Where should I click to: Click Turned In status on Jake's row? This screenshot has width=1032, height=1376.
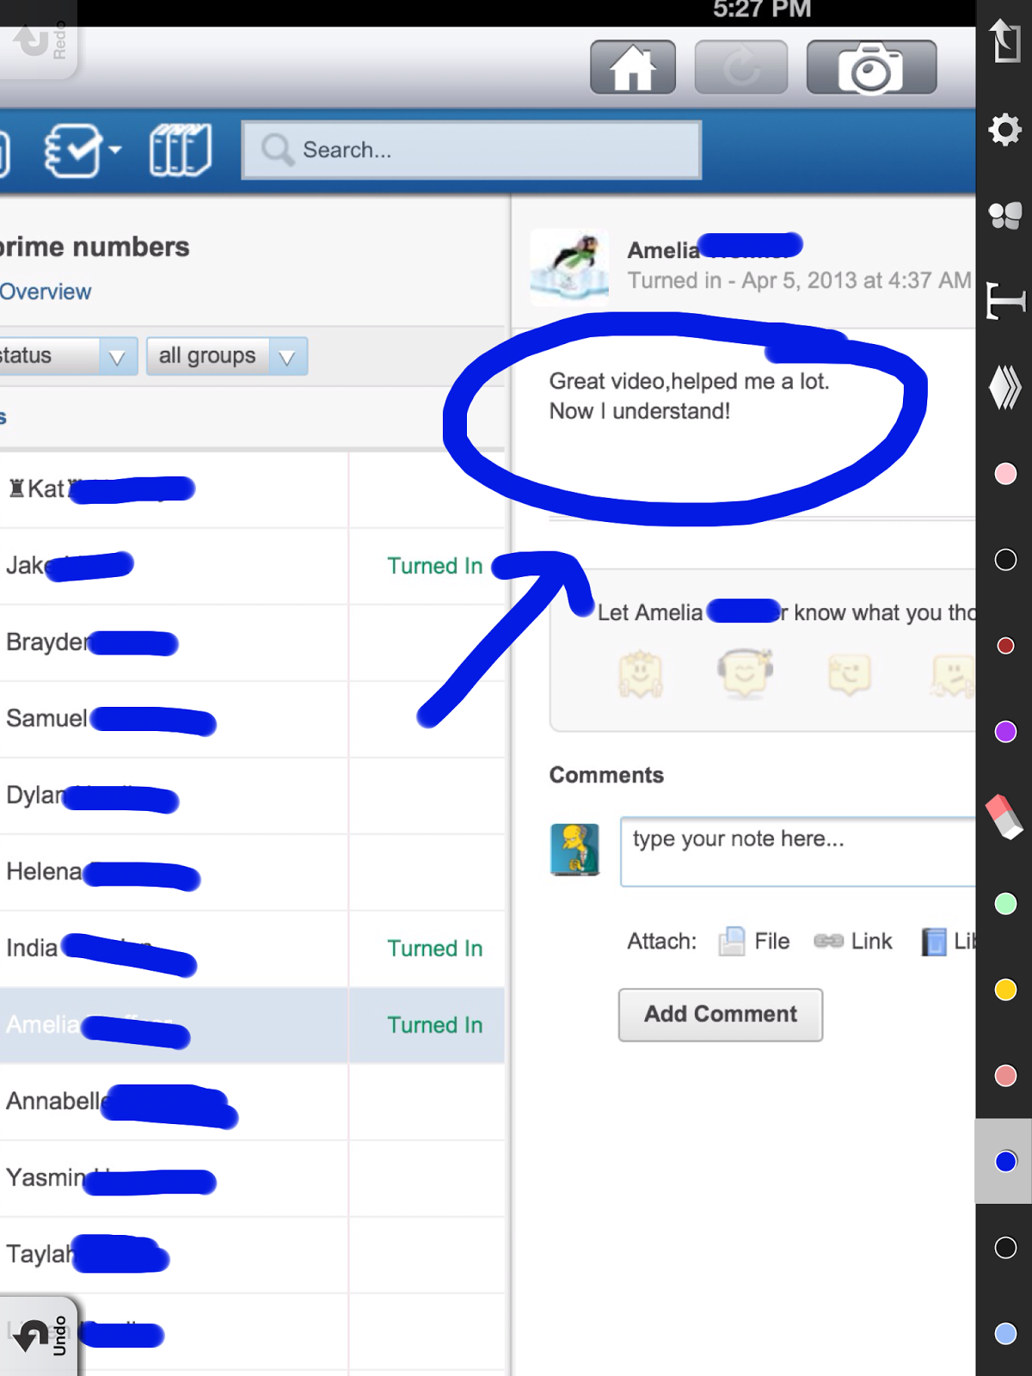434,566
